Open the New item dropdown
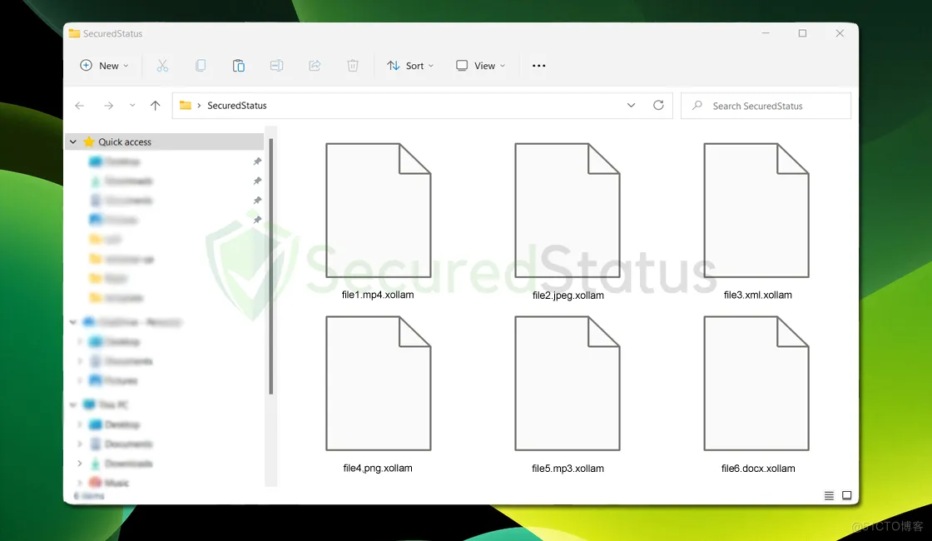The height and width of the screenshot is (541, 932). (x=104, y=66)
